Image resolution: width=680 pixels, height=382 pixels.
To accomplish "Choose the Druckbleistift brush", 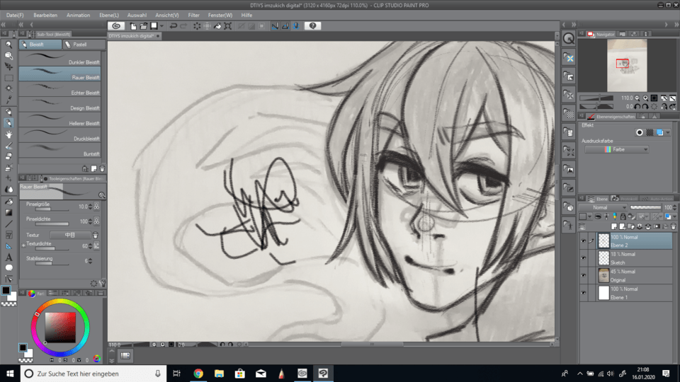I will click(x=60, y=134).
